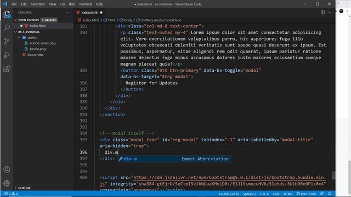Click the editor vertical scrollbar thumb
The height and width of the screenshot is (197, 351).
click(x=333, y=175)
